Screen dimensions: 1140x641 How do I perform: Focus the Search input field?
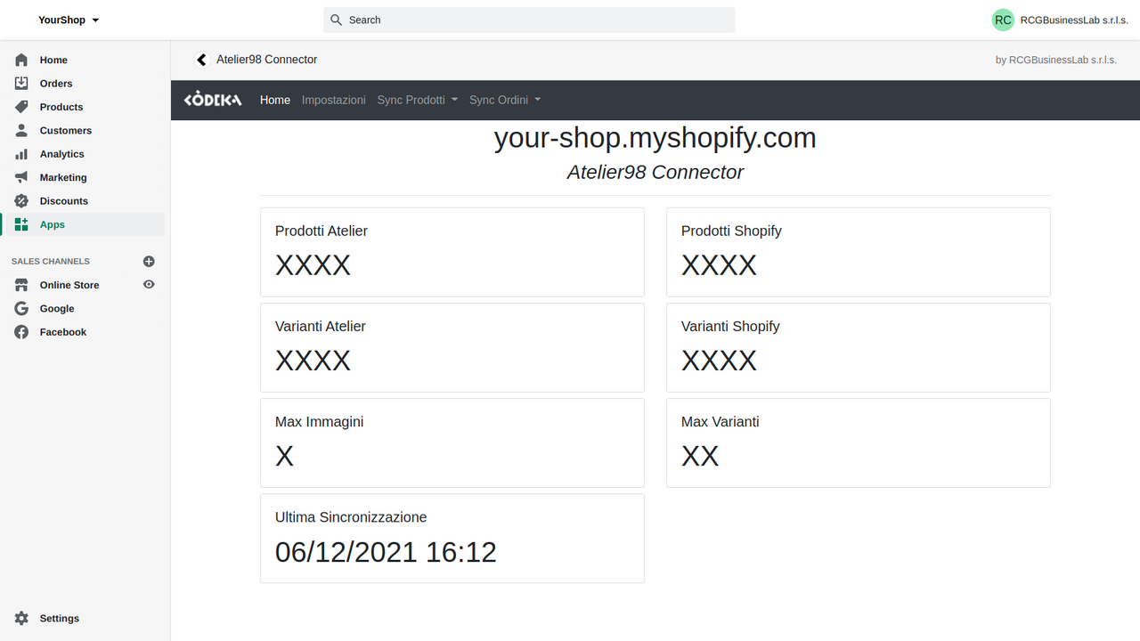(x=529, y=20)
